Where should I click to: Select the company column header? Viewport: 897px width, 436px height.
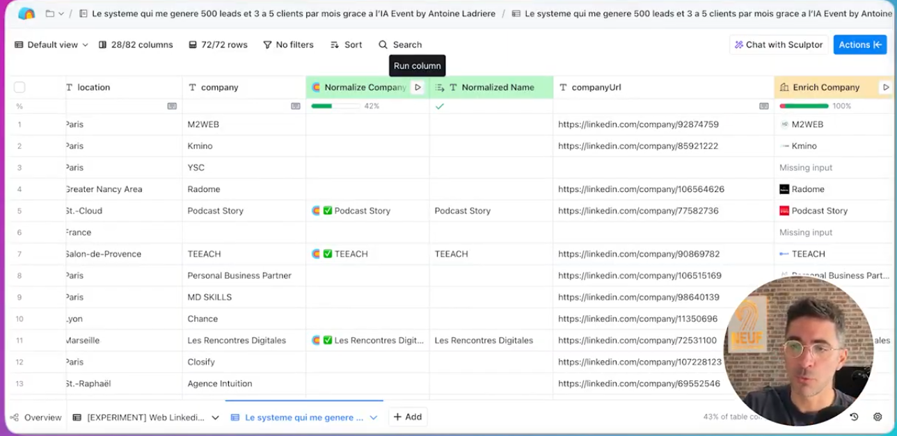(244, 87)
